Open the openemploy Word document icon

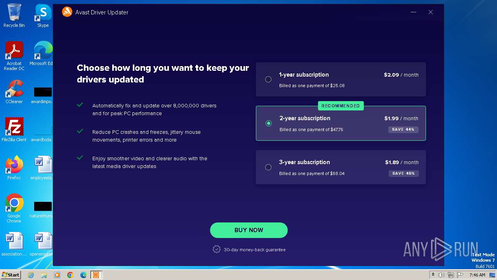[x=42, y=244]
